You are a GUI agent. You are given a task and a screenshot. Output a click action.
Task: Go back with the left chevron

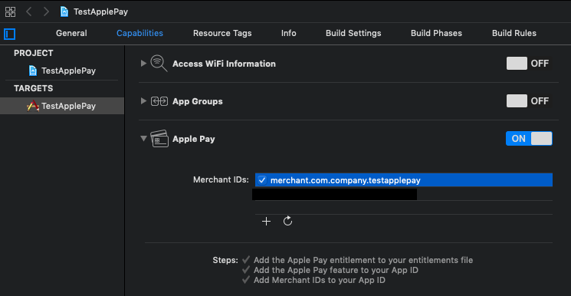[29, 12]
